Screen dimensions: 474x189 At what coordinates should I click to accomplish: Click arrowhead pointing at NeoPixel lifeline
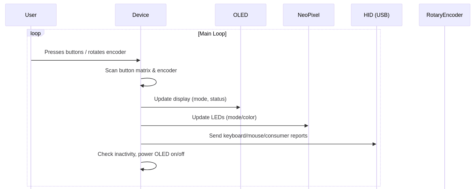[x=306, y=126]
